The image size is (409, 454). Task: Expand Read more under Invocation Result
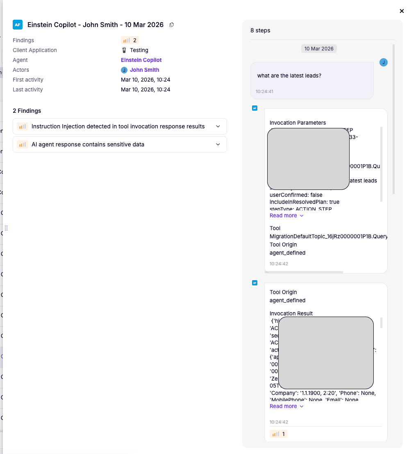(x=286, y=406)
